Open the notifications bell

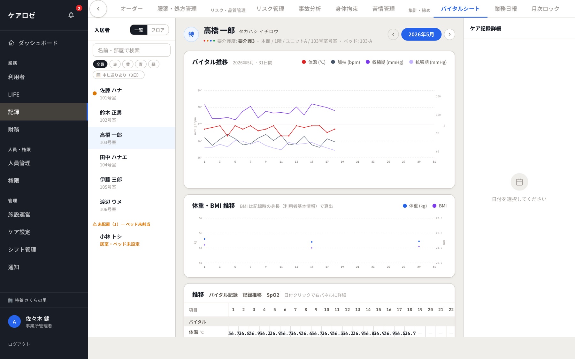(71, 15)
